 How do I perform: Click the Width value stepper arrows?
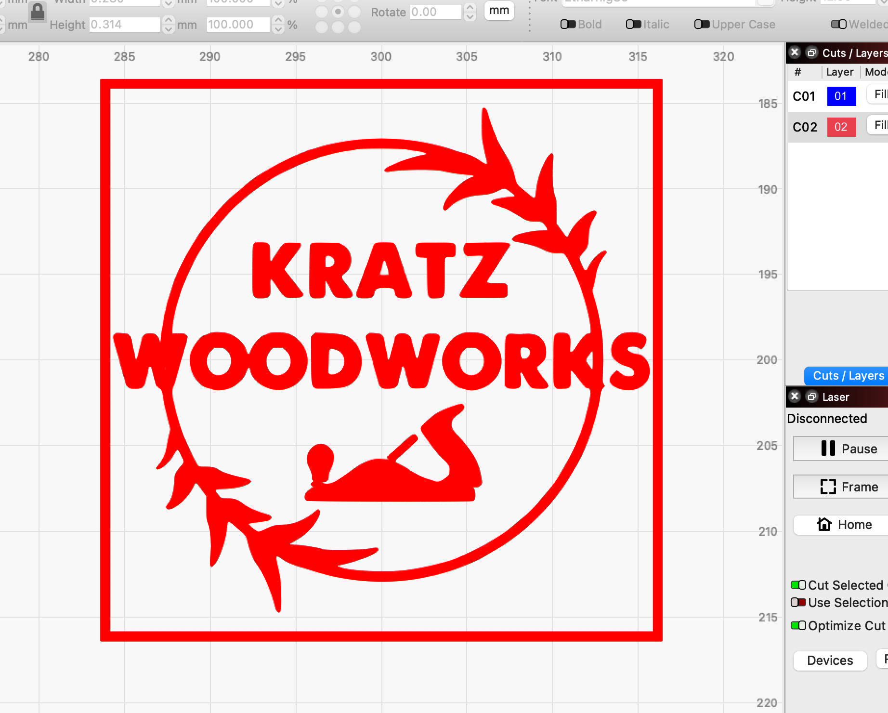click(168, 2)
